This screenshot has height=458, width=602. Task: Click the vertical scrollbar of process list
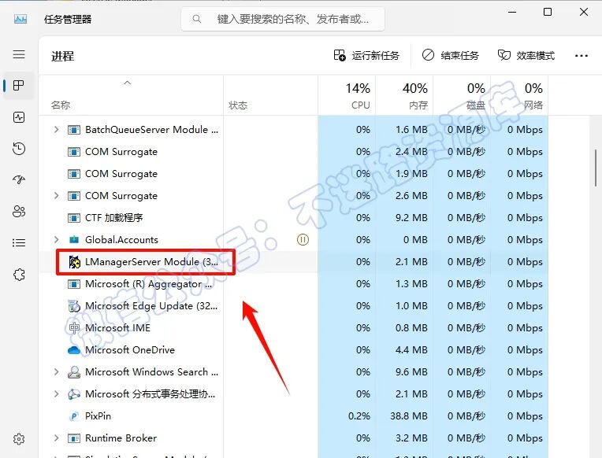click(596, 168)
